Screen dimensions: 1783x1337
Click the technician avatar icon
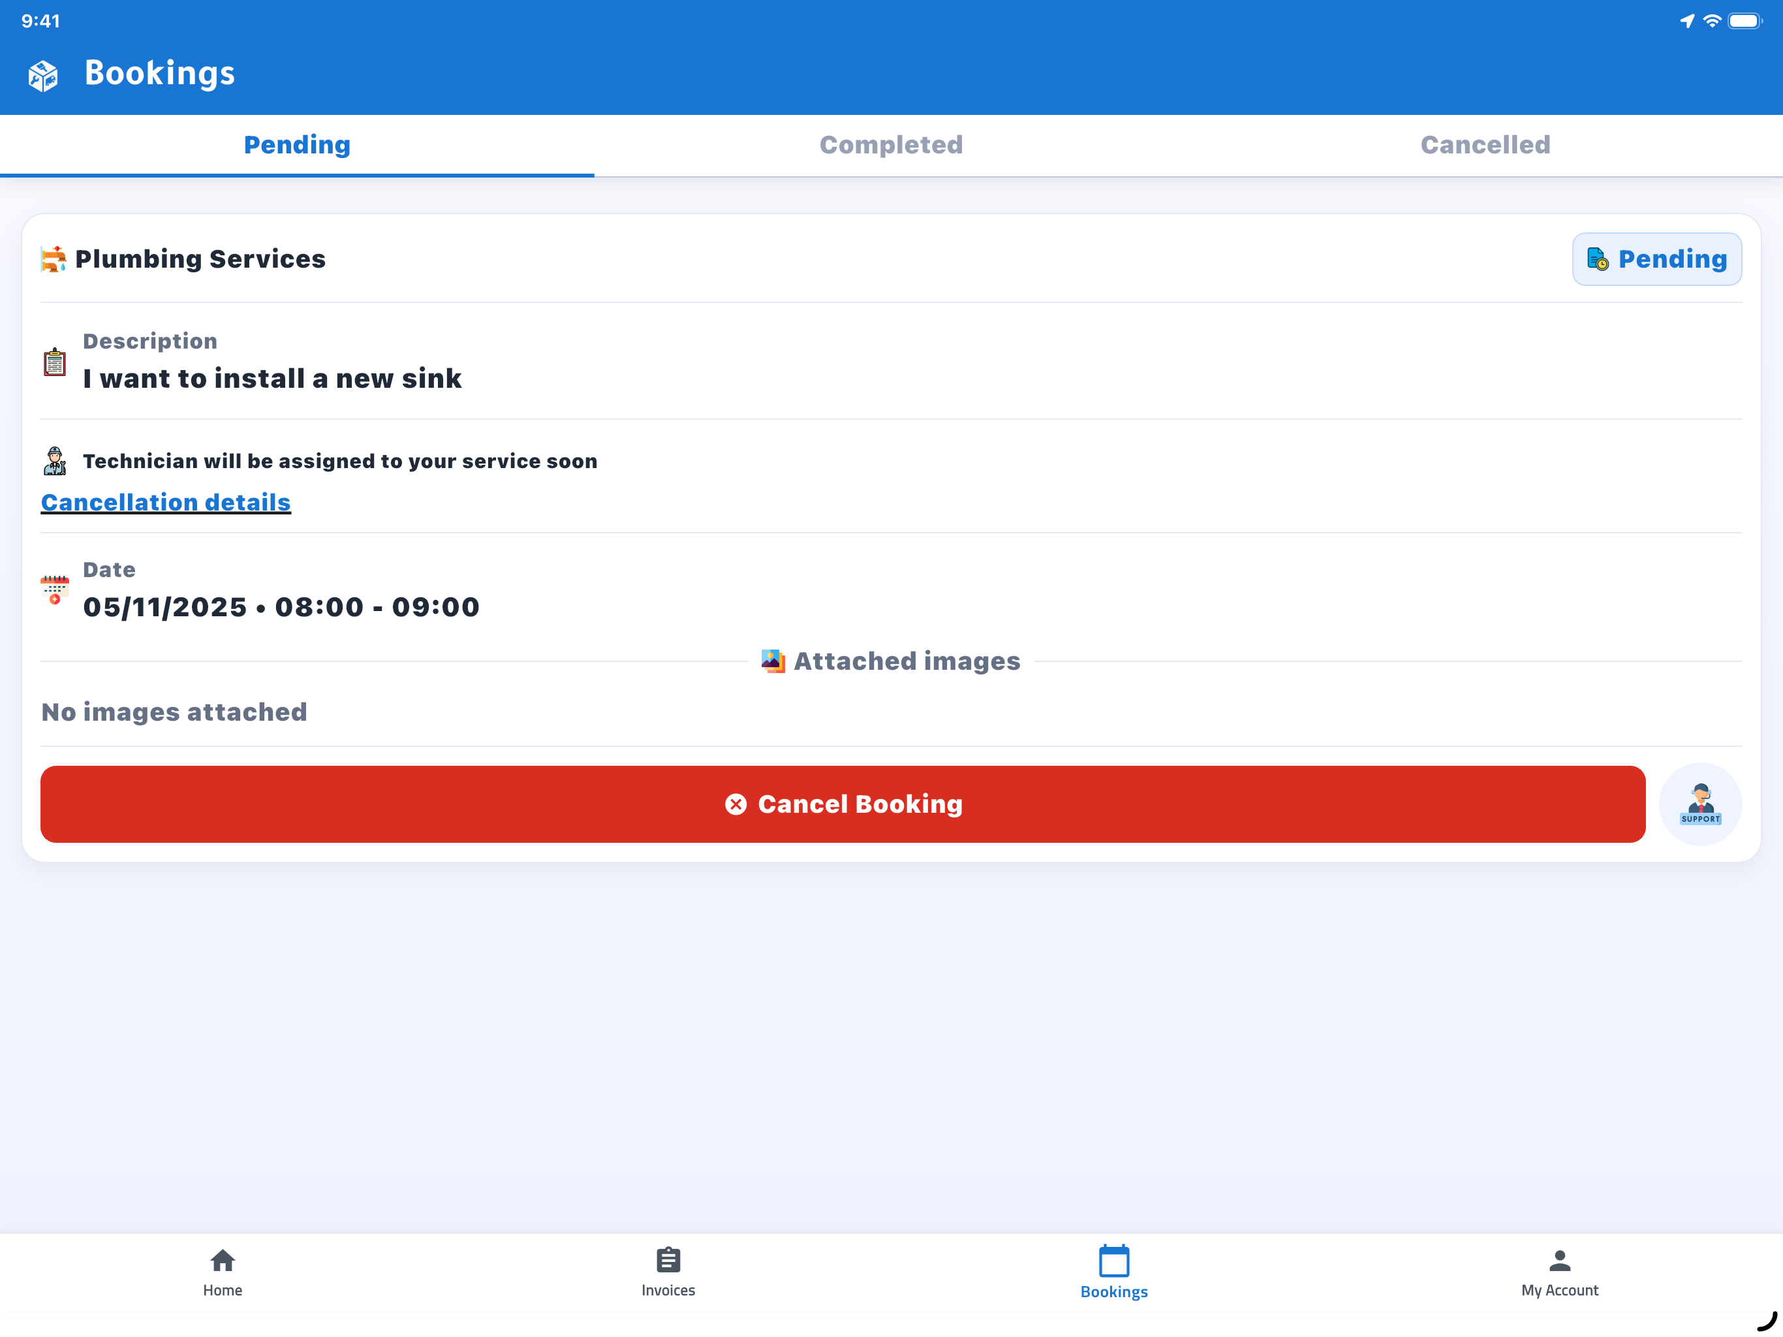[55, 462]
